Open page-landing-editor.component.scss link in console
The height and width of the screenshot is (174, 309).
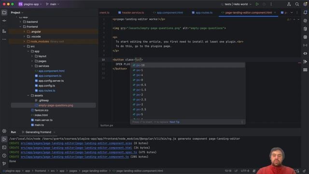tap(76, 143)
